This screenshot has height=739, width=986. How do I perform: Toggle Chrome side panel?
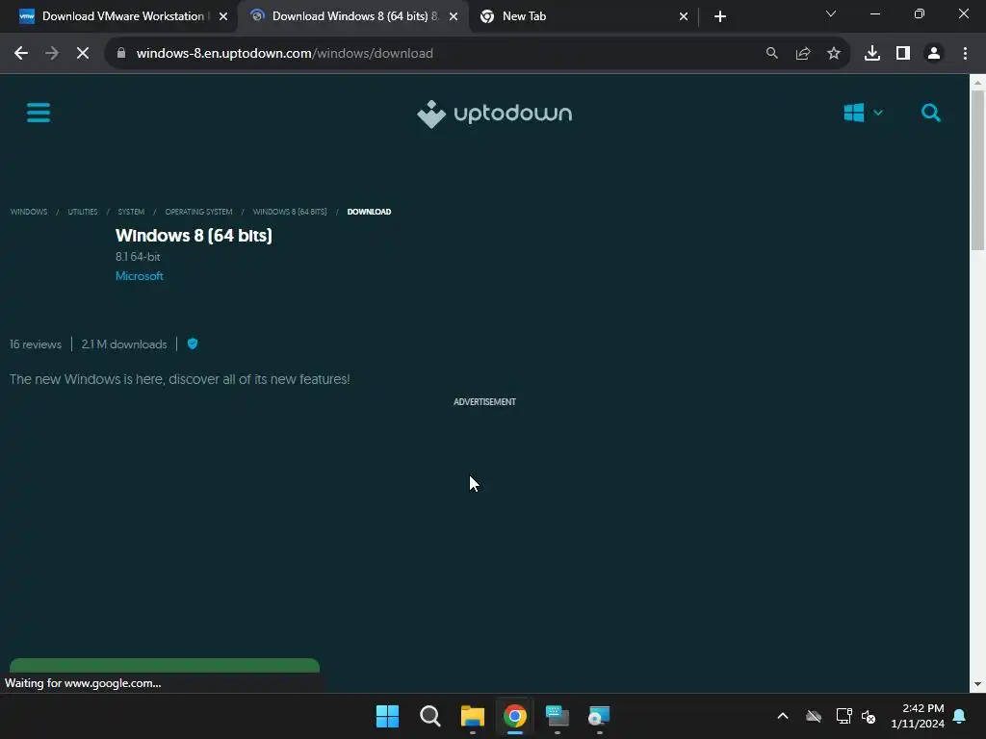point(902,54)
